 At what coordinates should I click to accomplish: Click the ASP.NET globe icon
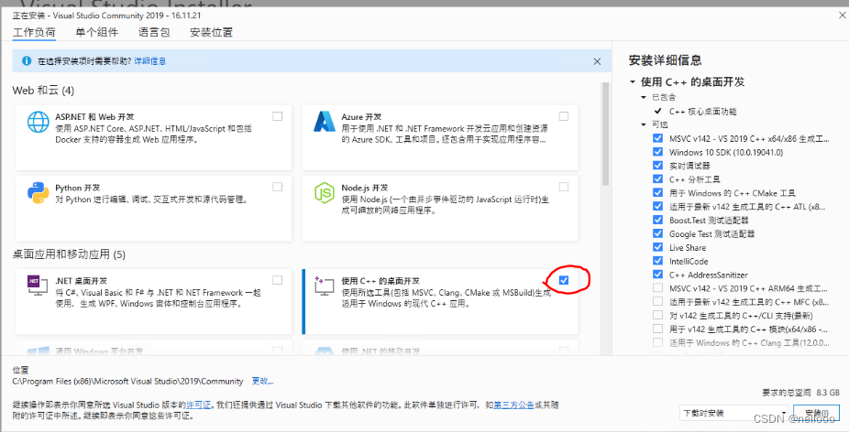click(x=38, y=122)
